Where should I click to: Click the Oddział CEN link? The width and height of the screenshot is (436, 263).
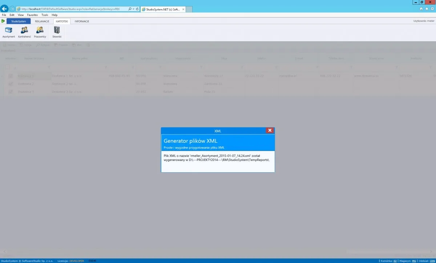coord(432,261)
